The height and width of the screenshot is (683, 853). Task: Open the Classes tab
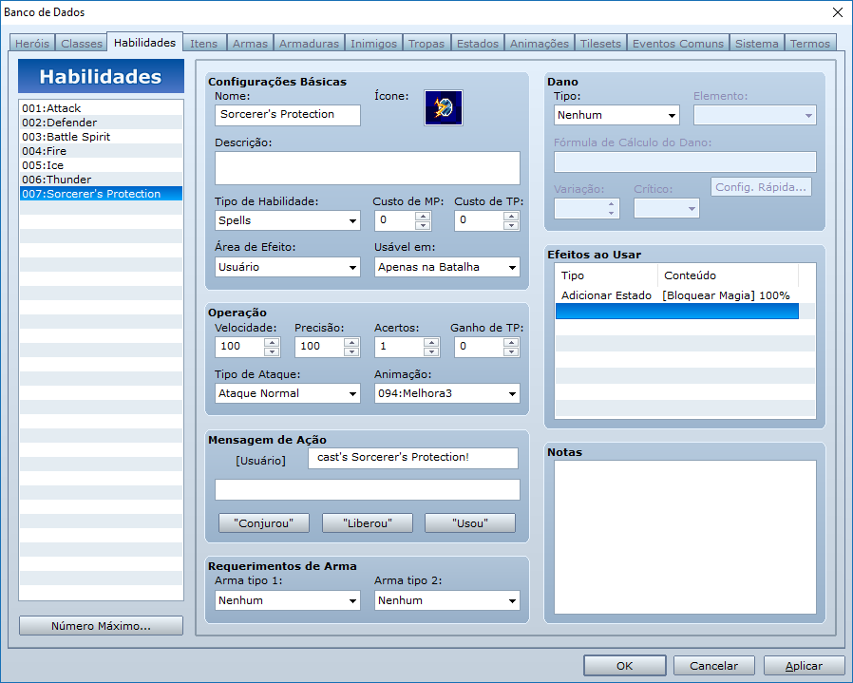tap(82, 44)
